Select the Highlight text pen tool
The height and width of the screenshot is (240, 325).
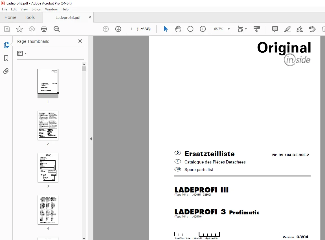[287, 29]
